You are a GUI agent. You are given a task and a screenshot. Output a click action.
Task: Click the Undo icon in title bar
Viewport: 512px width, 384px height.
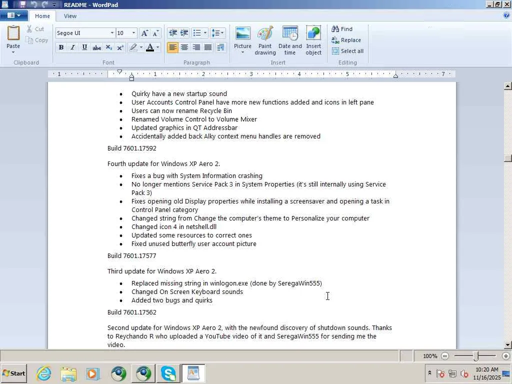(x=33, y=4)
